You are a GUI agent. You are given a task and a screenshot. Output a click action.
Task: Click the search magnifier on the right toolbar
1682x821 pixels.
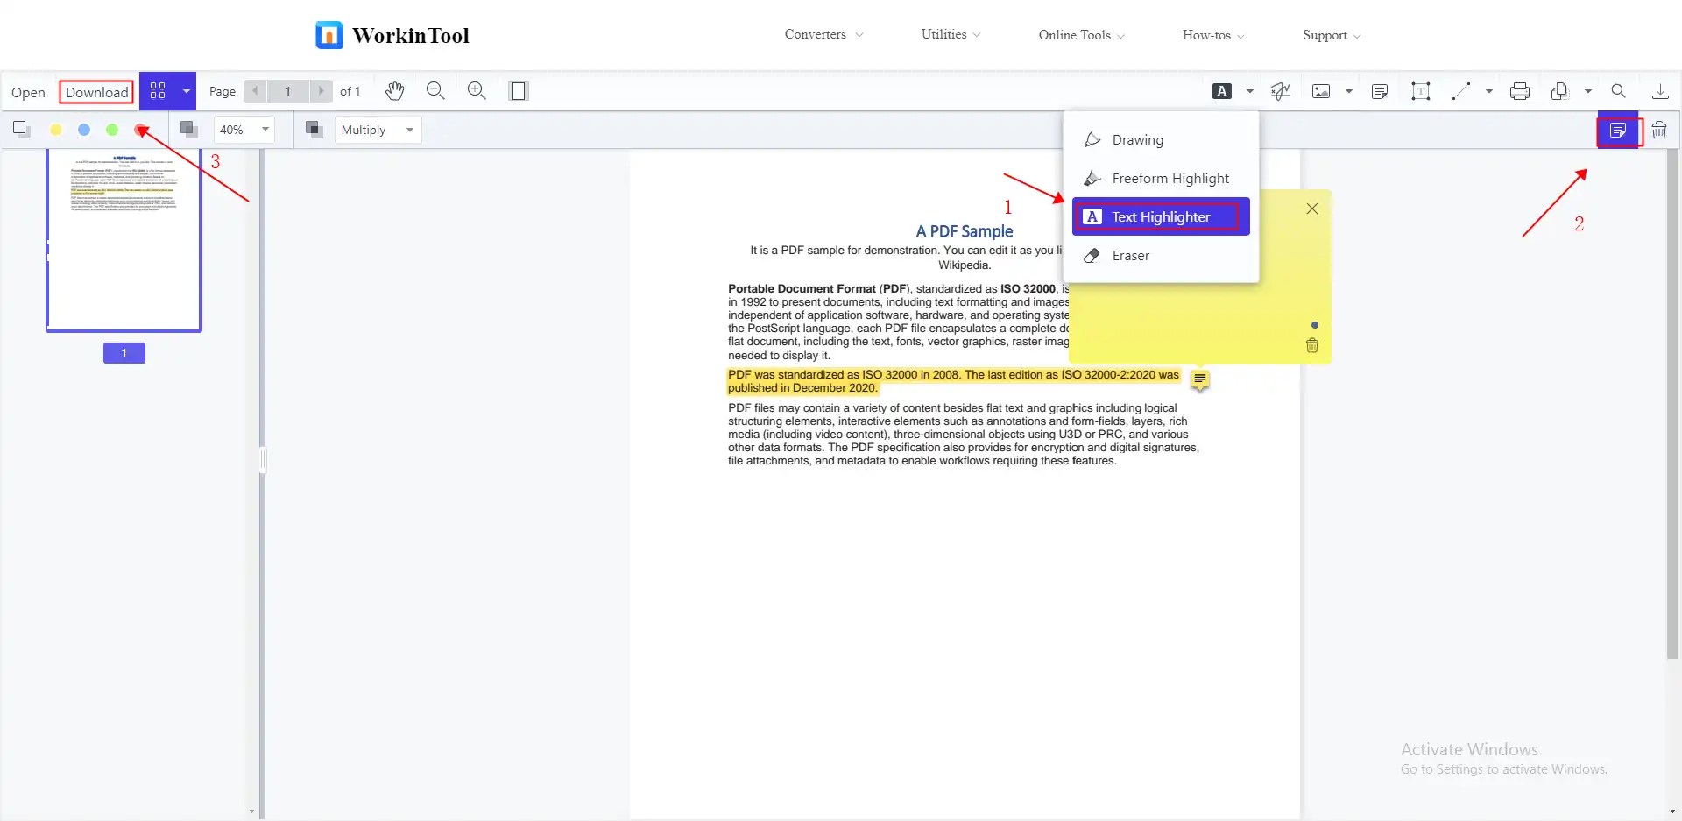click(x=1618, y=90)
